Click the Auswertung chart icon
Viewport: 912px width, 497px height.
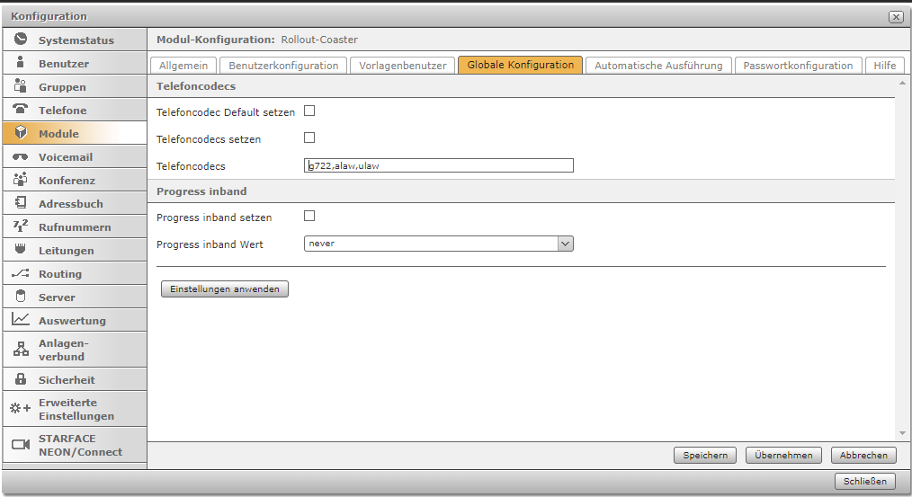21,320
